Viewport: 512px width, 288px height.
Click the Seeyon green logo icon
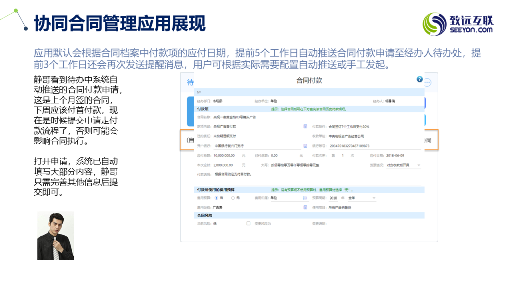tap(435, 24)
